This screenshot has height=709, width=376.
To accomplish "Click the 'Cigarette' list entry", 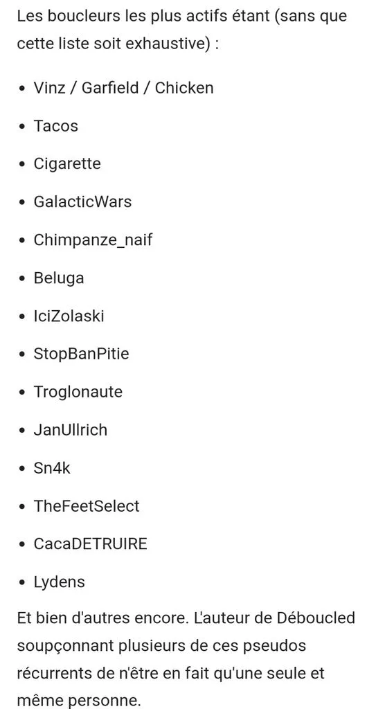I will pyautogui.click(x=67, y=163).
